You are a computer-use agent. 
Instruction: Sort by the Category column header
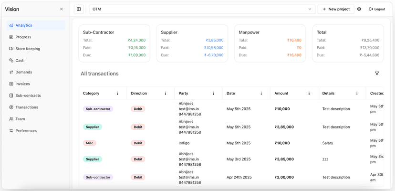[x=91, y=94]
